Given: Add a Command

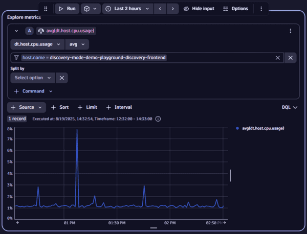Looking at the screenshot, I should point(33,91).
